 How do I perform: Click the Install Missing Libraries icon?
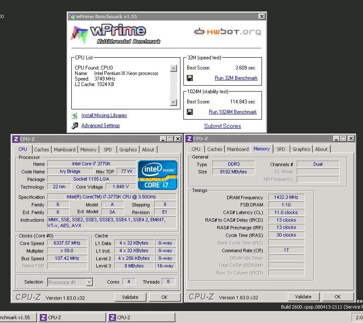tap(75, 115)
